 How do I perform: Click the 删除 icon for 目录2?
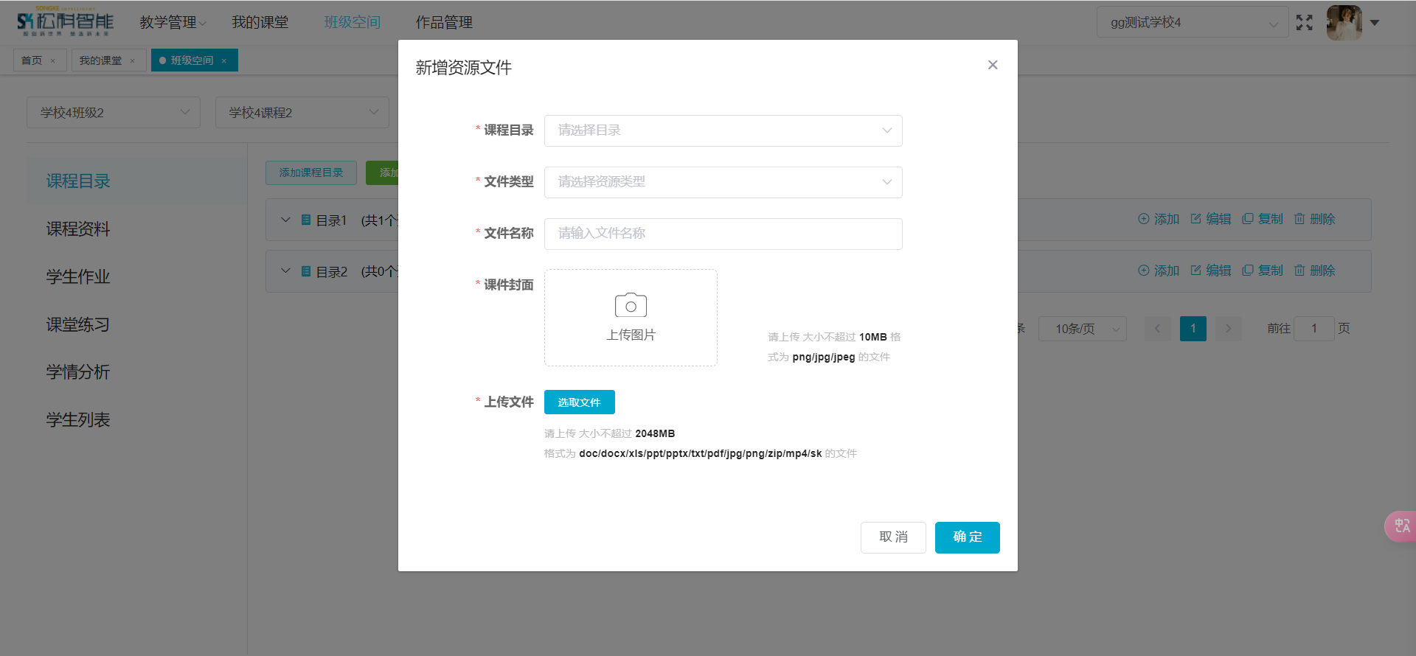pyautogui.click(x=1299, y=271)
